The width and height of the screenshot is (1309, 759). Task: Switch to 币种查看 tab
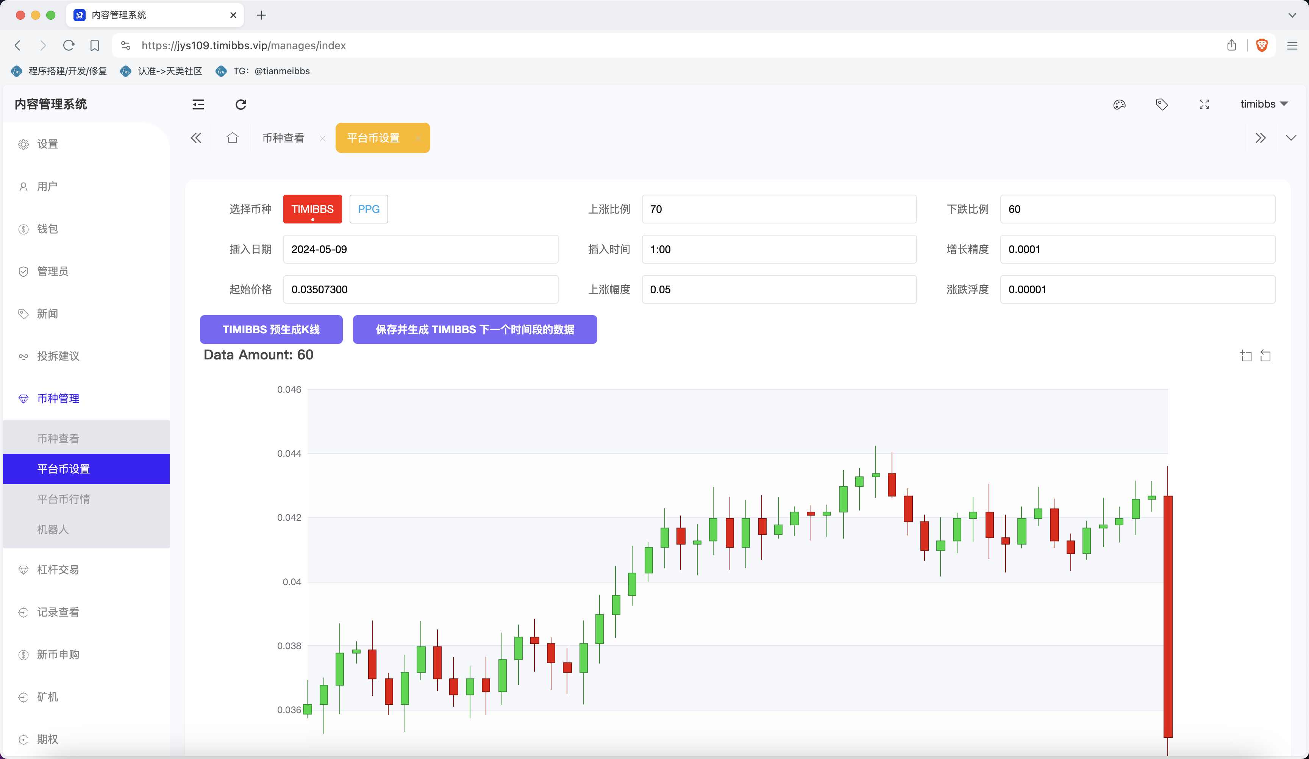coord(283,137)
